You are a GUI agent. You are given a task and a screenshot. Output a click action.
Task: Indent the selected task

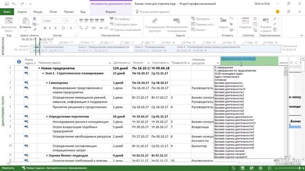[87, 28]
